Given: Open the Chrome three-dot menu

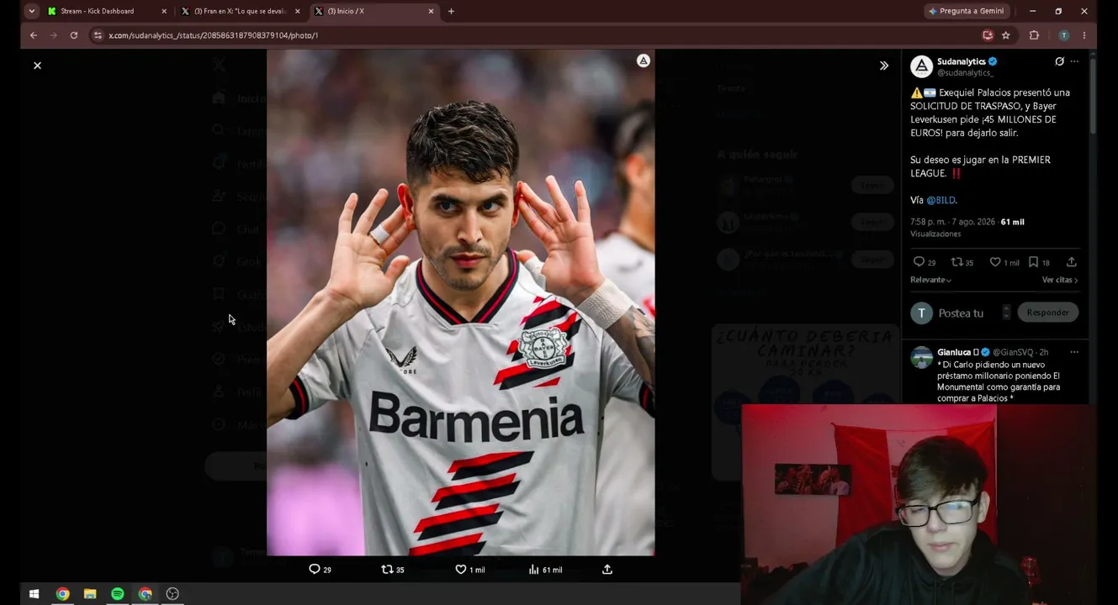Looking at the screenshot, I should pyautogui.click(x=1084, y=35).
